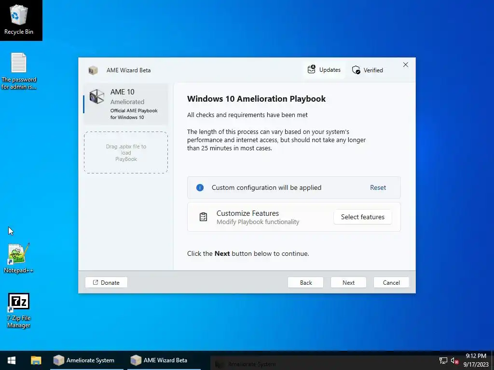Open the taskbar clock and date

click(476, 360)
